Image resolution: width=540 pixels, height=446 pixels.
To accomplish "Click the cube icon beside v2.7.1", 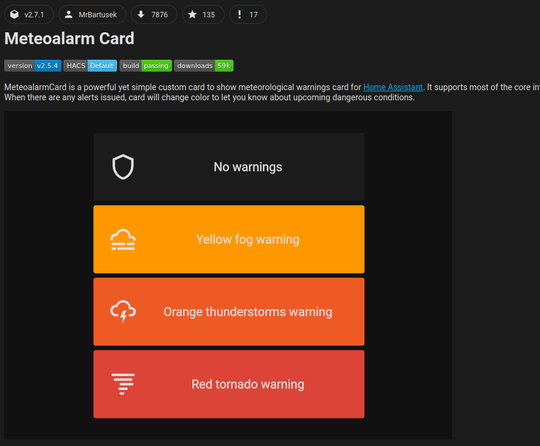I will point(14,14).
